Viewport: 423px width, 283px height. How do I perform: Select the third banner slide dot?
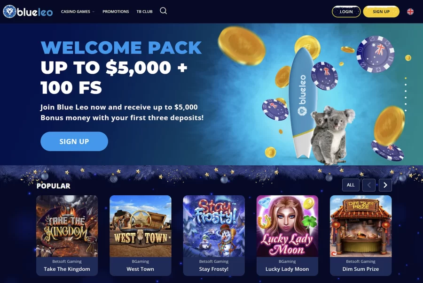click(406, 91)
